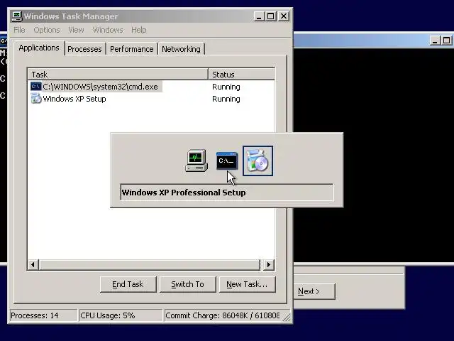
Task: Click the horizontal scrollbar thumb in the task list
Action: pyautogui.click(x=150, y=264)
